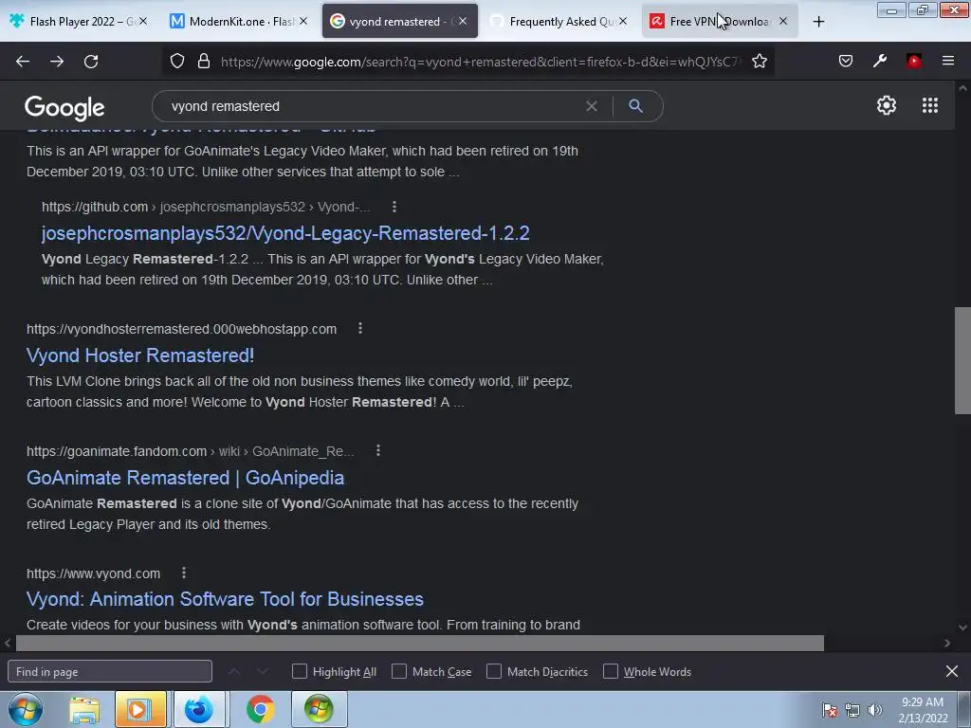Open the volume speaker tray icon
Screen dimensions: 971x728
tap(875, 710)
